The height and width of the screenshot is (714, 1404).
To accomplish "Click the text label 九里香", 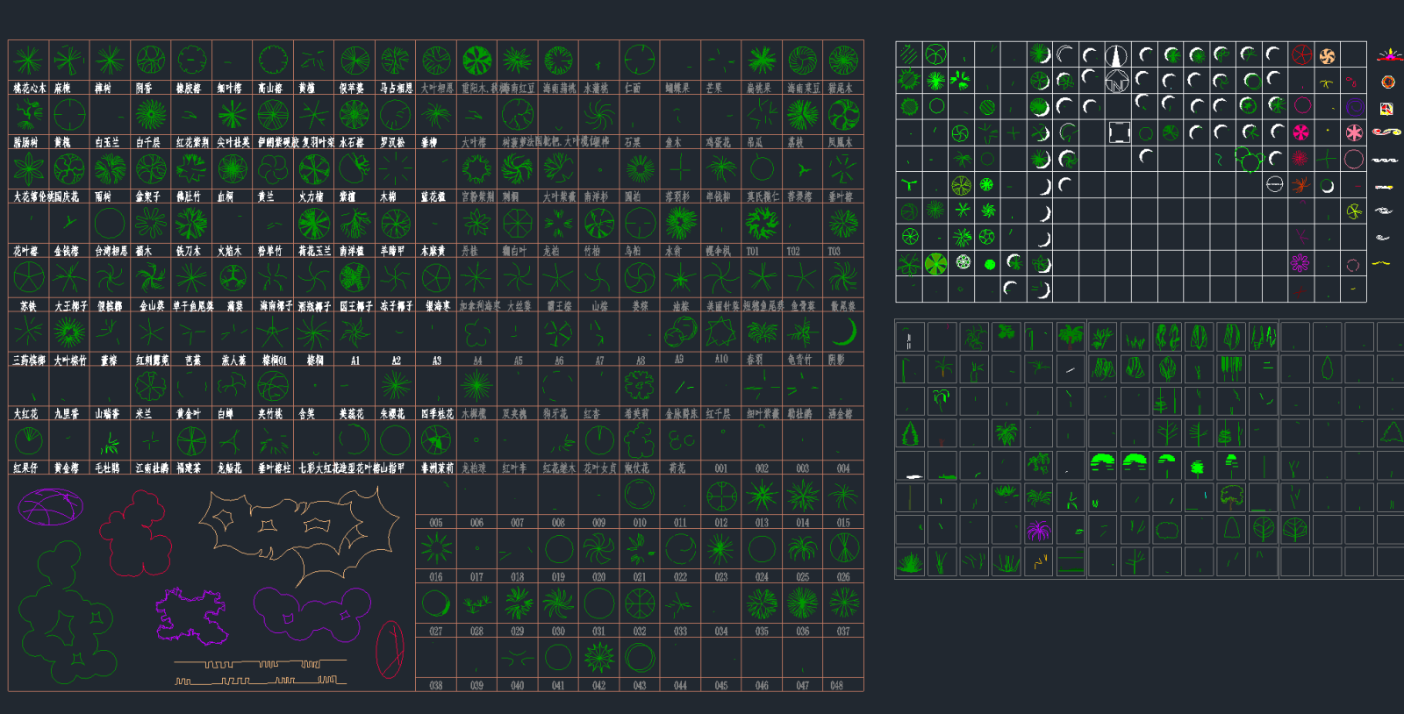I will pos(67,414).
